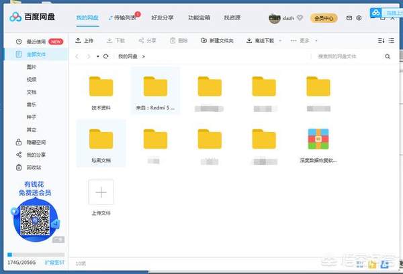Click the 174G/2056G storage text
Screen dimensions: 403x274
point(22,263)
